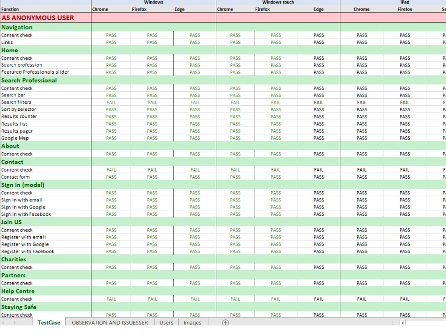Viewport: 446px width, 335px height.
Task: Select the 'Register with Google' row label
Action: point(45,244)
